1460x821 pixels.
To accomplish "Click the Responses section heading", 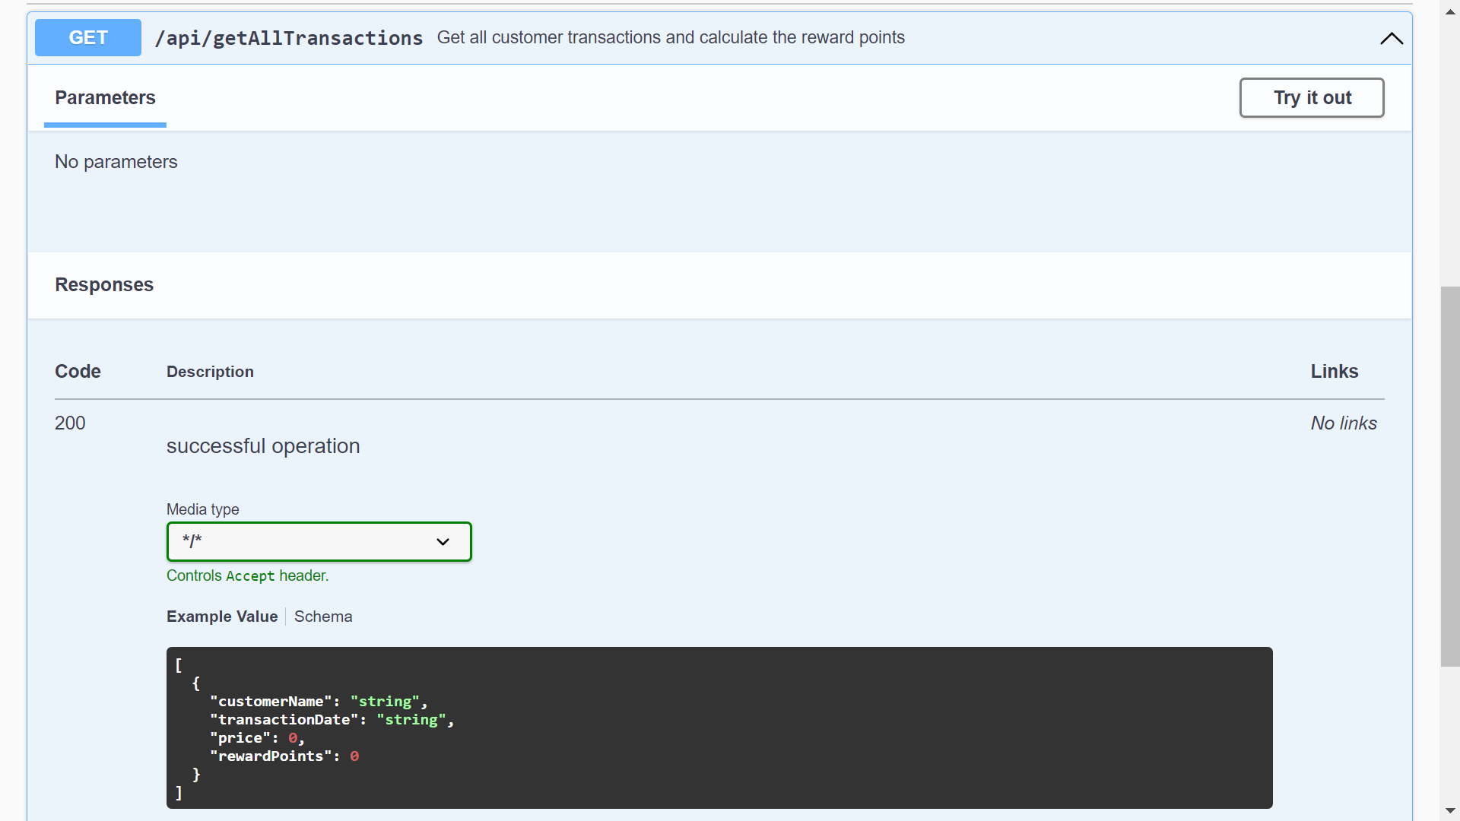I will coord(103,285).
